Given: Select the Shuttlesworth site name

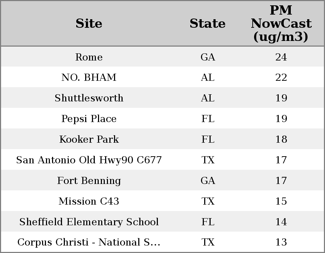Looking at the screenshot, I should (89, 98).
